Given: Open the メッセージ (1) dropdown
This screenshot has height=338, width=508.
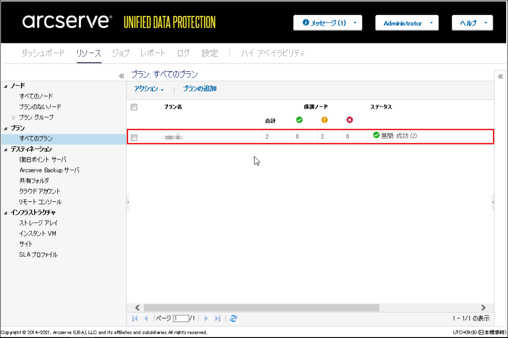Looking at the screenshot, I should click(328, 23).
